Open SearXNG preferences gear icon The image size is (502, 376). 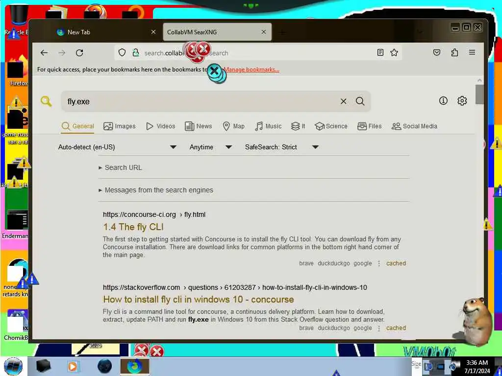pos(462,101)
